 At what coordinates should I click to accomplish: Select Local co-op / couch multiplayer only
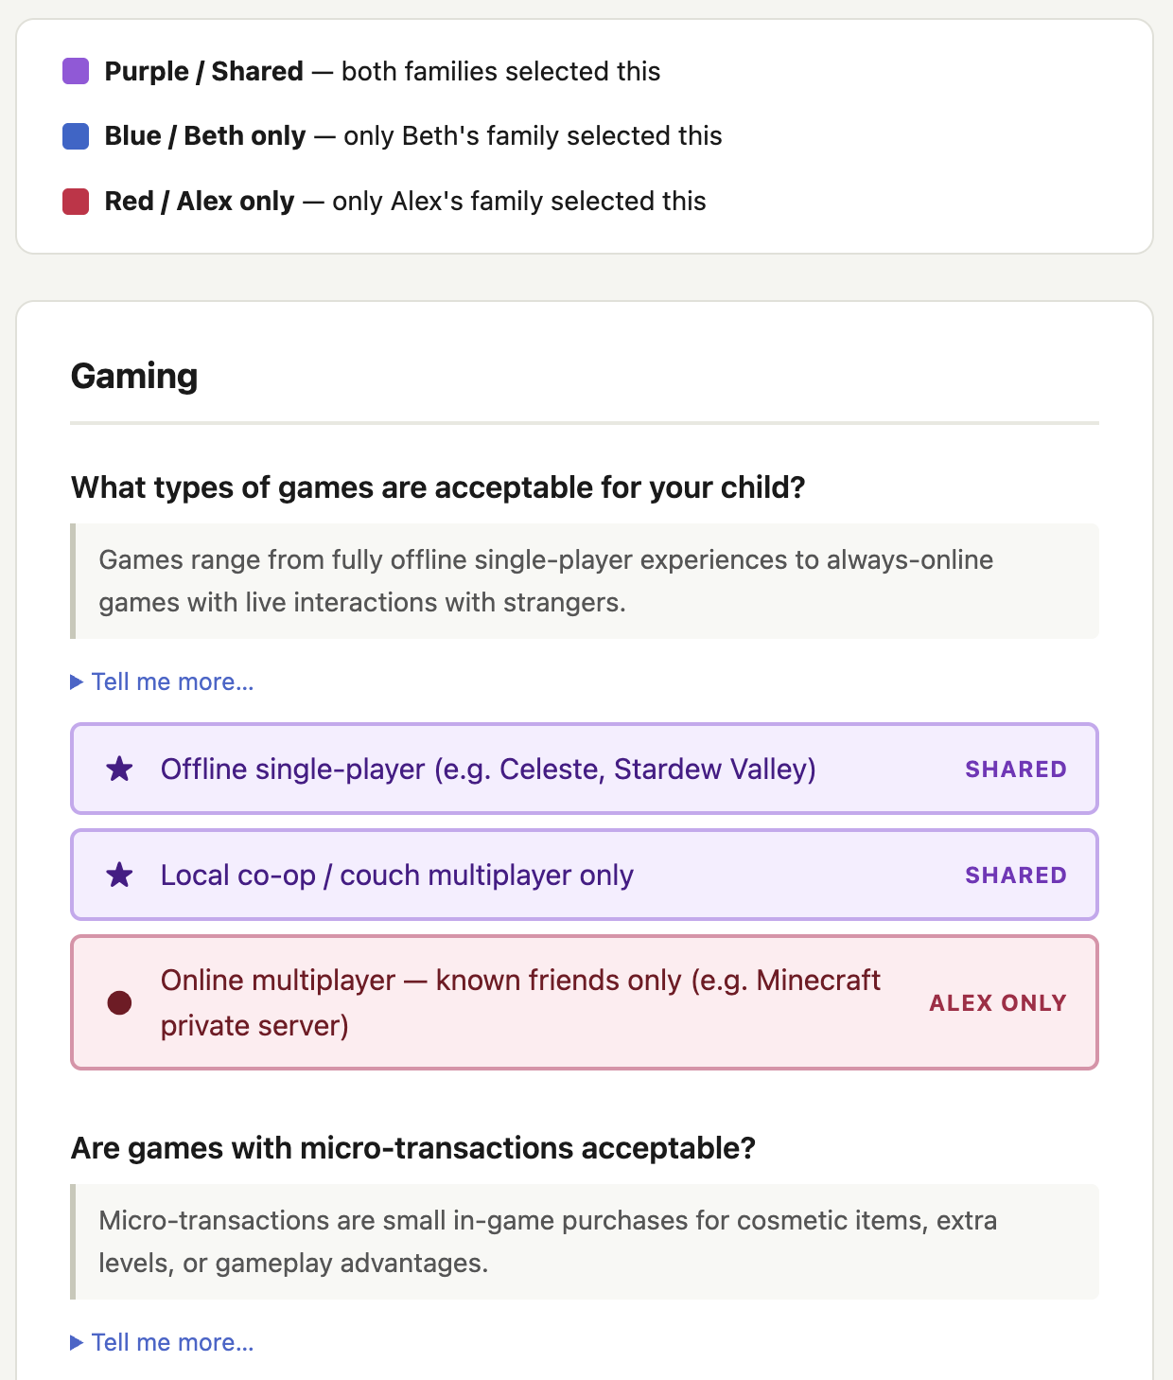585,875
